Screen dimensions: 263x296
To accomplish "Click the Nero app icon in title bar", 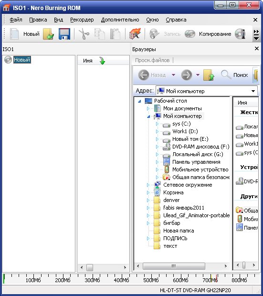I will point(6,8).
